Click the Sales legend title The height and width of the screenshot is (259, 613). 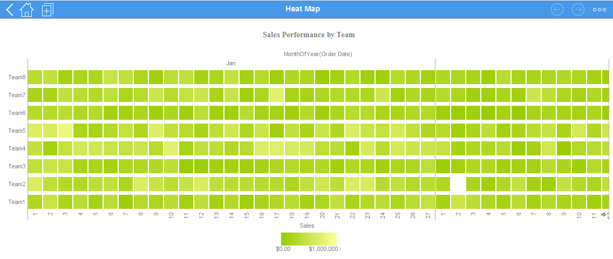point(306,226)
